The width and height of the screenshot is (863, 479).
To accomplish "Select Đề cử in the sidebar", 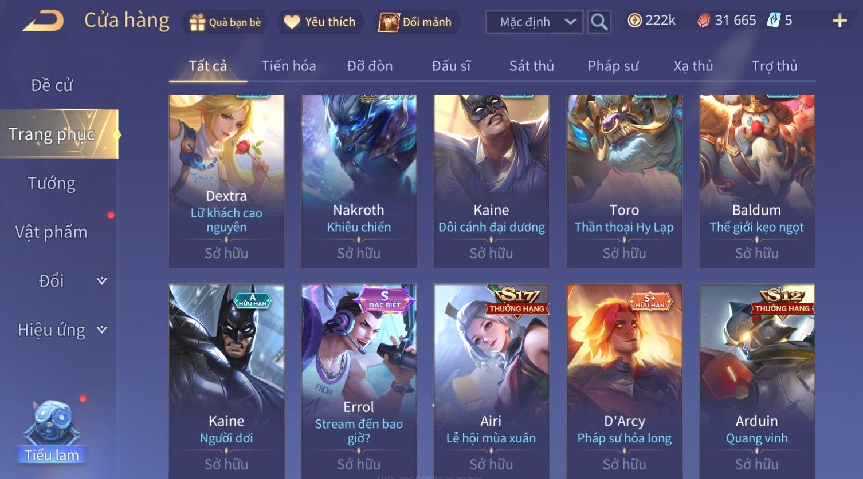I will [x=52, y=85].
